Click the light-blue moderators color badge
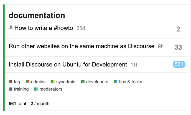The width and height of the screenshot is (191, 115). 36,89
